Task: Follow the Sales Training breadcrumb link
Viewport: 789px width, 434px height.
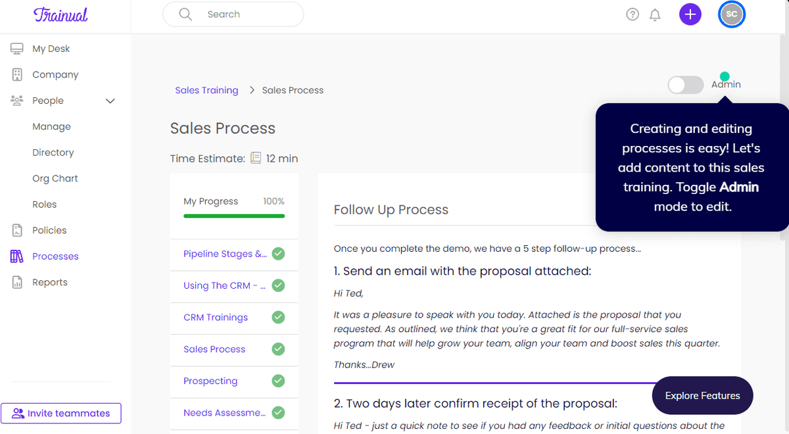Action: pos(206,90)
